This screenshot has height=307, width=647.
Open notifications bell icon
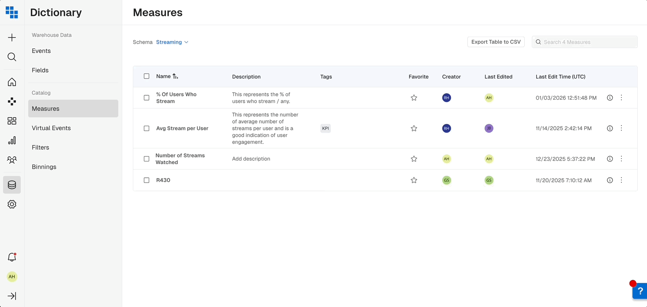point(12,257)
